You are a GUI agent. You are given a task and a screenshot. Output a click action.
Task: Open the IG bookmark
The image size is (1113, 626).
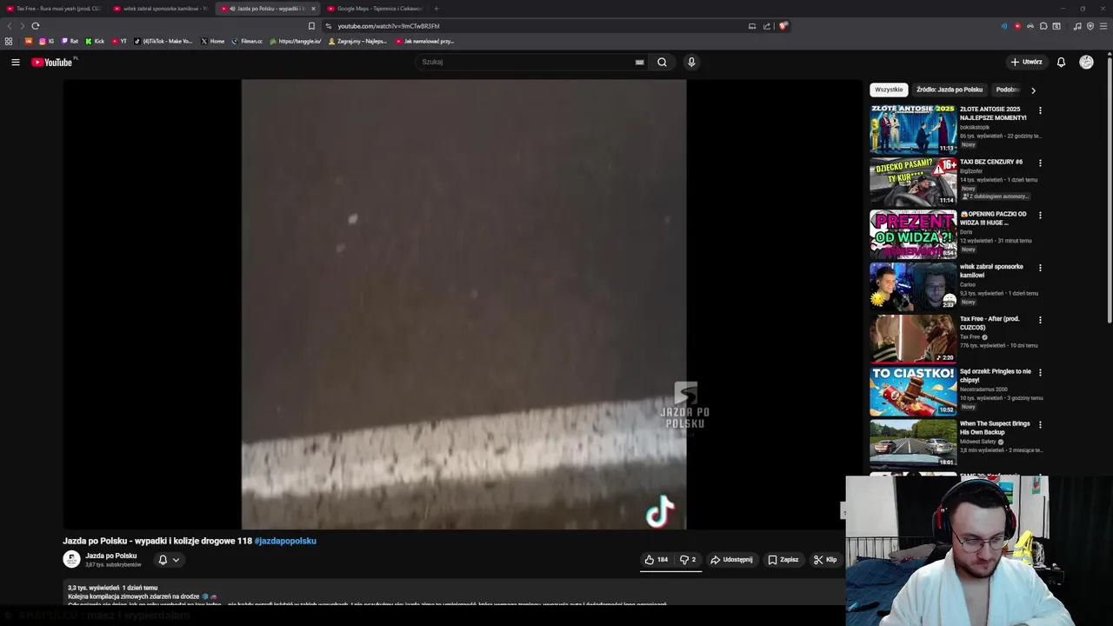(x=46, y=41)
